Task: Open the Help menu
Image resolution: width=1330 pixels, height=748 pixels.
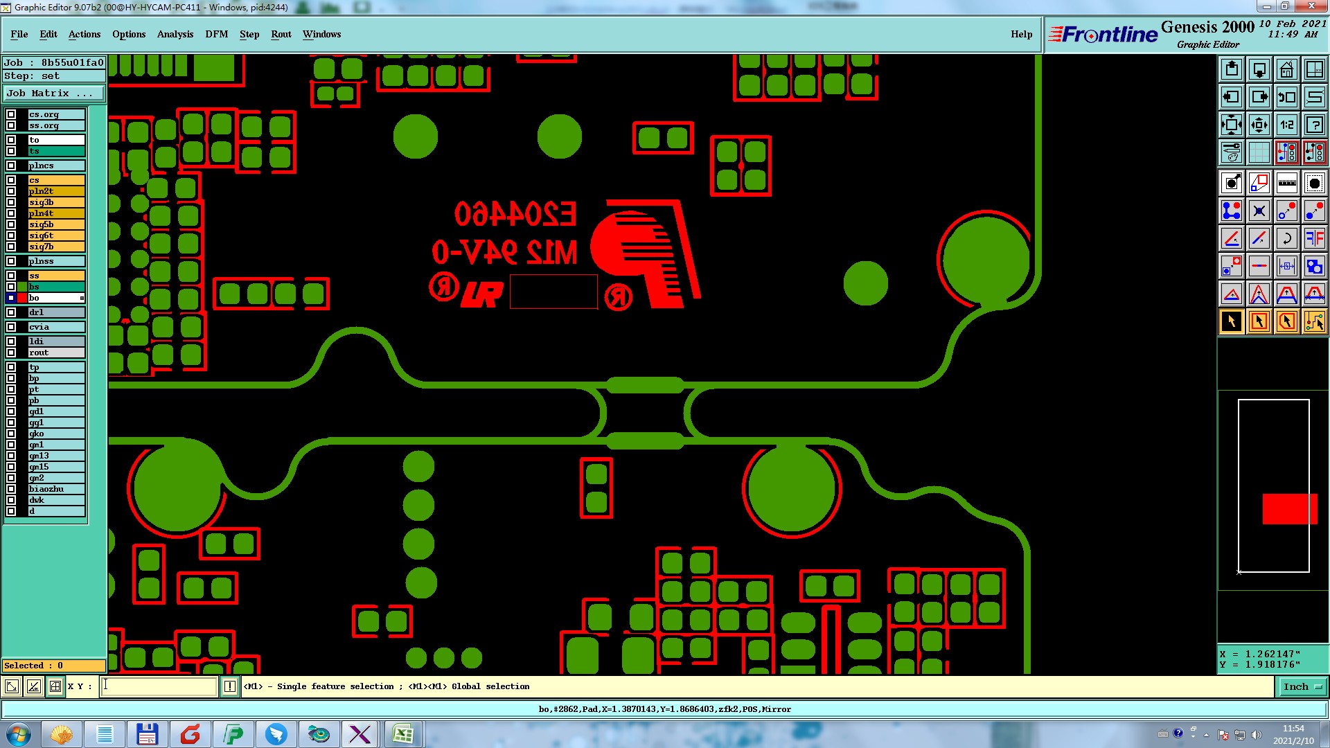Action: coord(1021,34)
